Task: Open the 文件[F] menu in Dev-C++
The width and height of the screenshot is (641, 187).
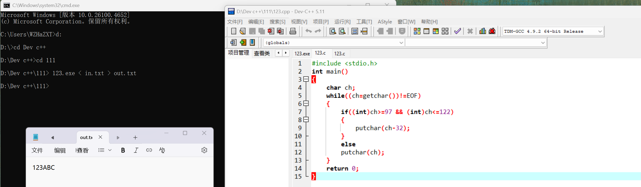Action: (x=235, y=22)
